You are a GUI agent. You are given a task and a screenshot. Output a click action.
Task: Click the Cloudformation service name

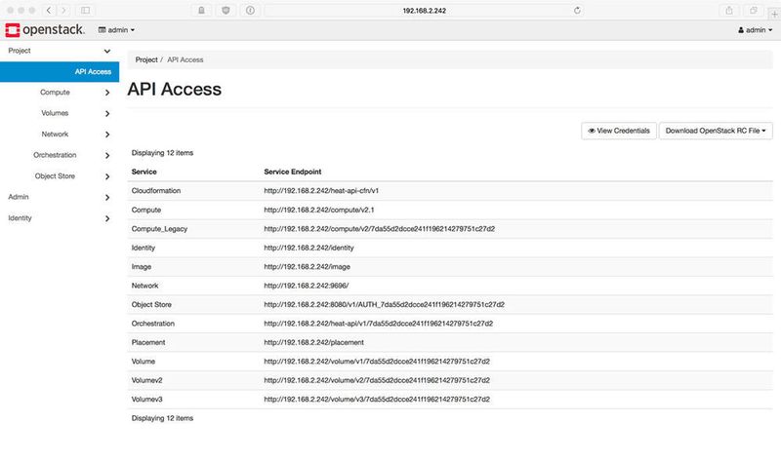tap(156, 190)
